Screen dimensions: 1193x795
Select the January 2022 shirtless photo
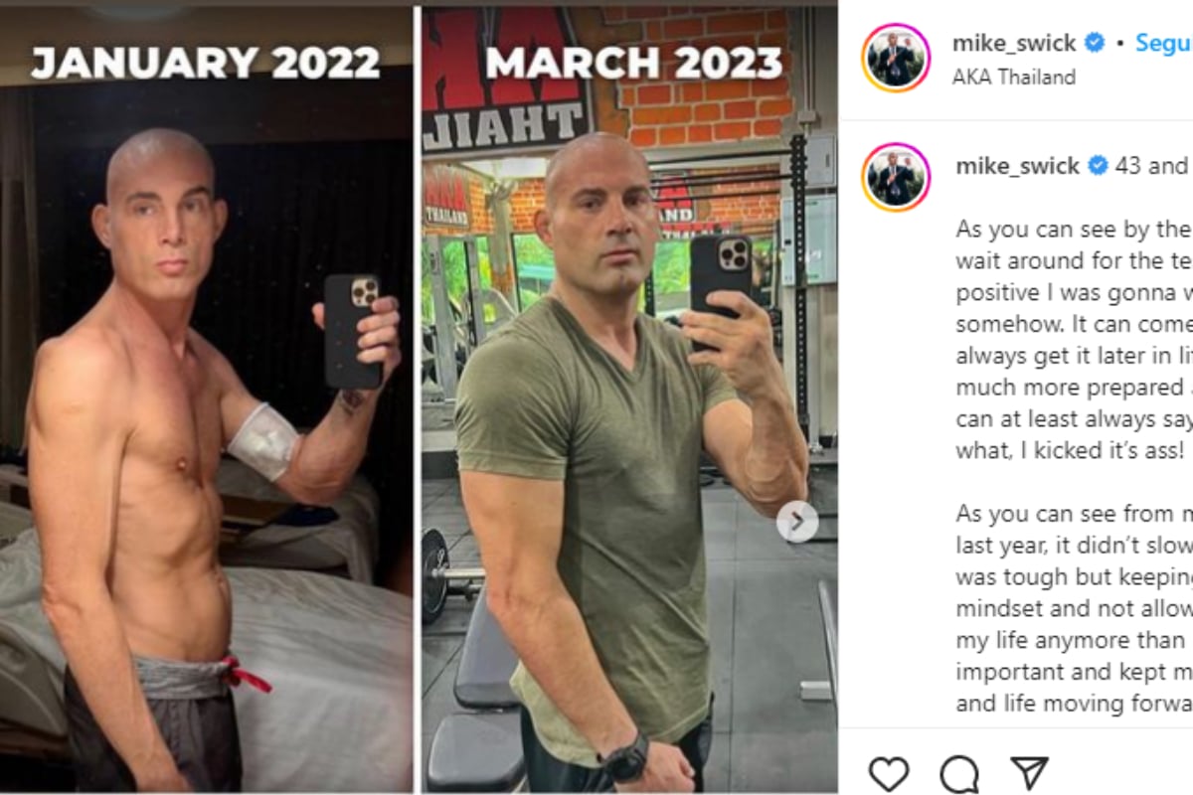coord(207,399)
